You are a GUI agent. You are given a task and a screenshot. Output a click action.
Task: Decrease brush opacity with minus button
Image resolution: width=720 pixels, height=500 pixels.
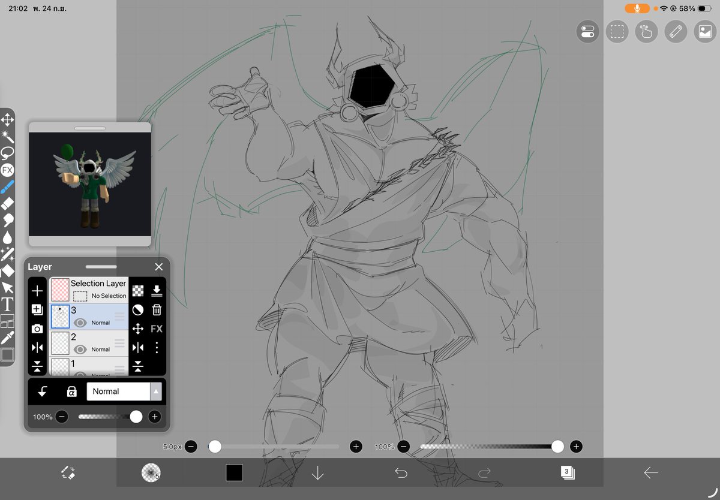pos(404,446)
